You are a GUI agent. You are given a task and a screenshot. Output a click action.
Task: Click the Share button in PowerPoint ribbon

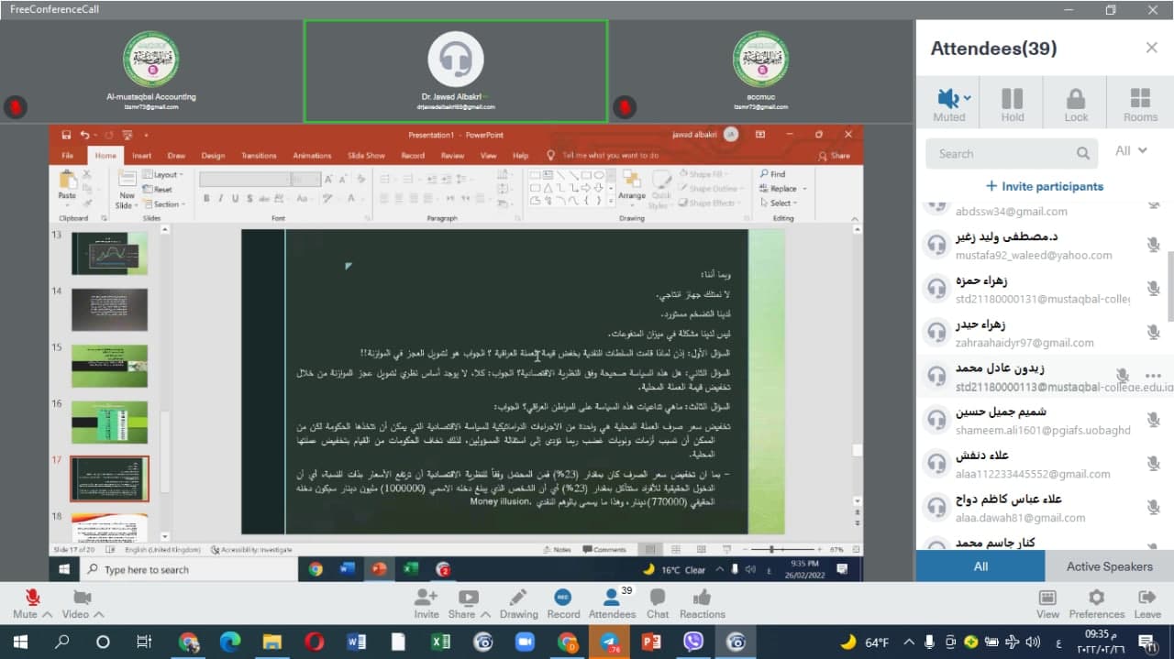pos(835,156)
